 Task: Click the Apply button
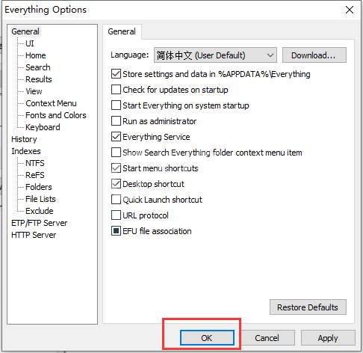(328, 338)
